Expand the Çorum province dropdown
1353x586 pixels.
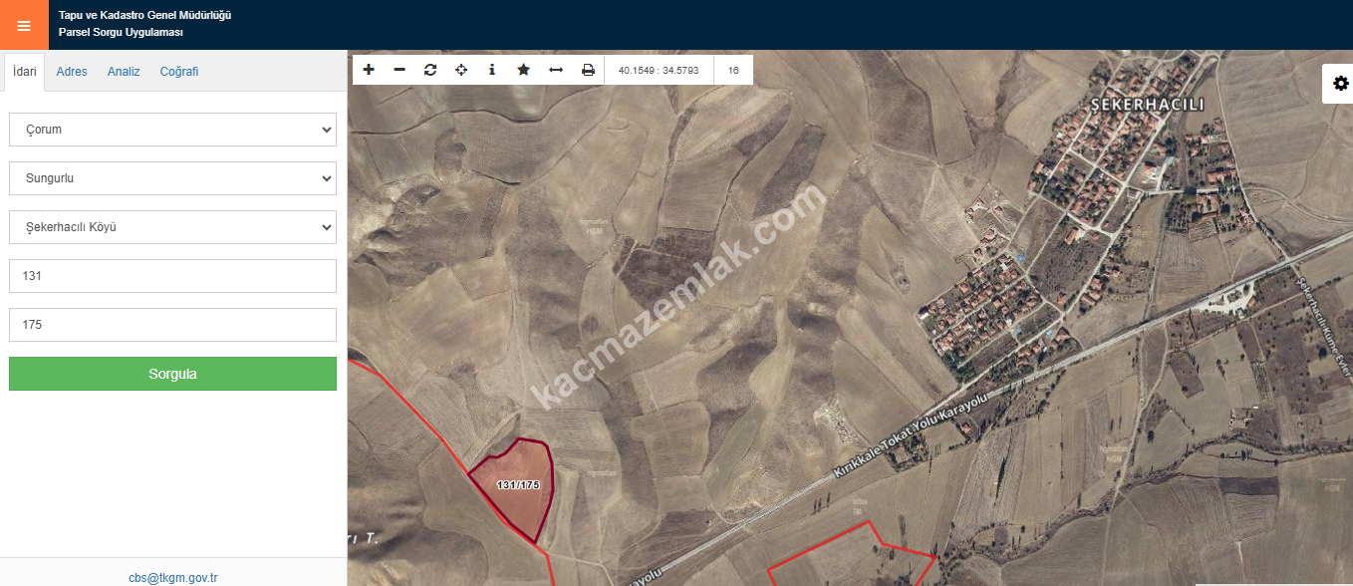point(172,130)
